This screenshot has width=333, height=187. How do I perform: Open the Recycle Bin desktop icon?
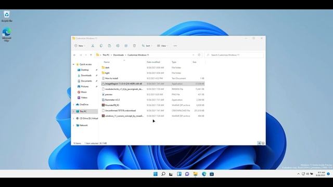click(7, 16)
